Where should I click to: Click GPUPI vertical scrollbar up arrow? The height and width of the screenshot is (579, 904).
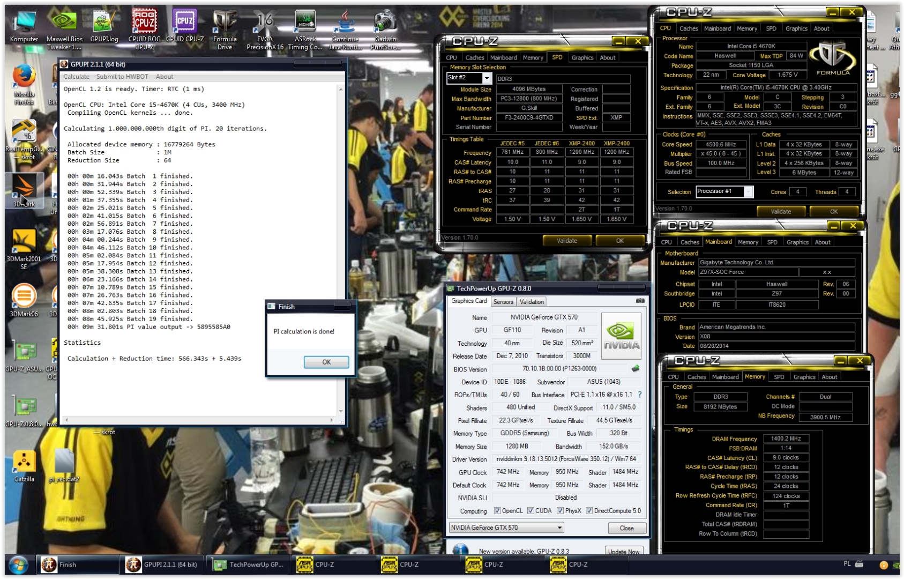[341, 89]
